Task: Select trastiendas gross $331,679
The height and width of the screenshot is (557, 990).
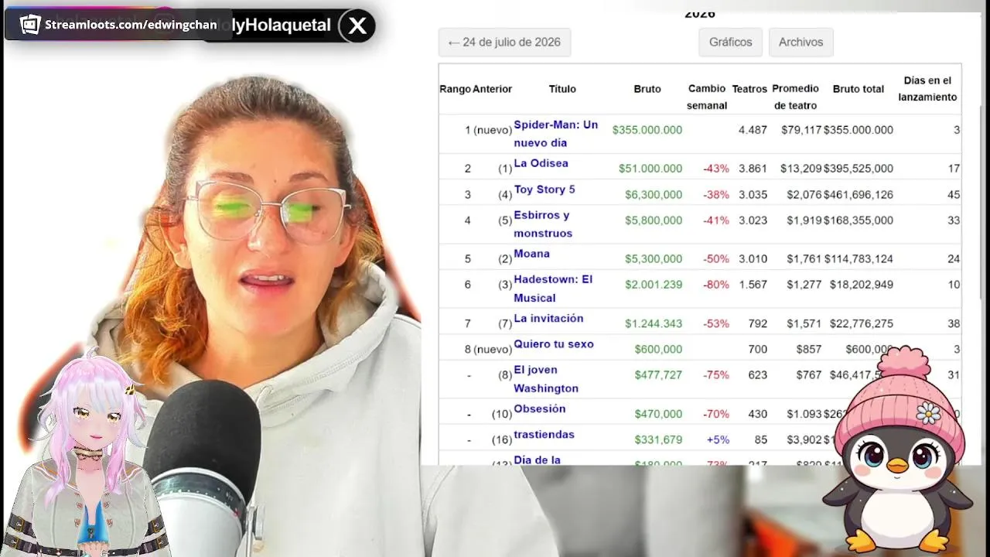Action: pyautogui.click(x=658, y=439)
